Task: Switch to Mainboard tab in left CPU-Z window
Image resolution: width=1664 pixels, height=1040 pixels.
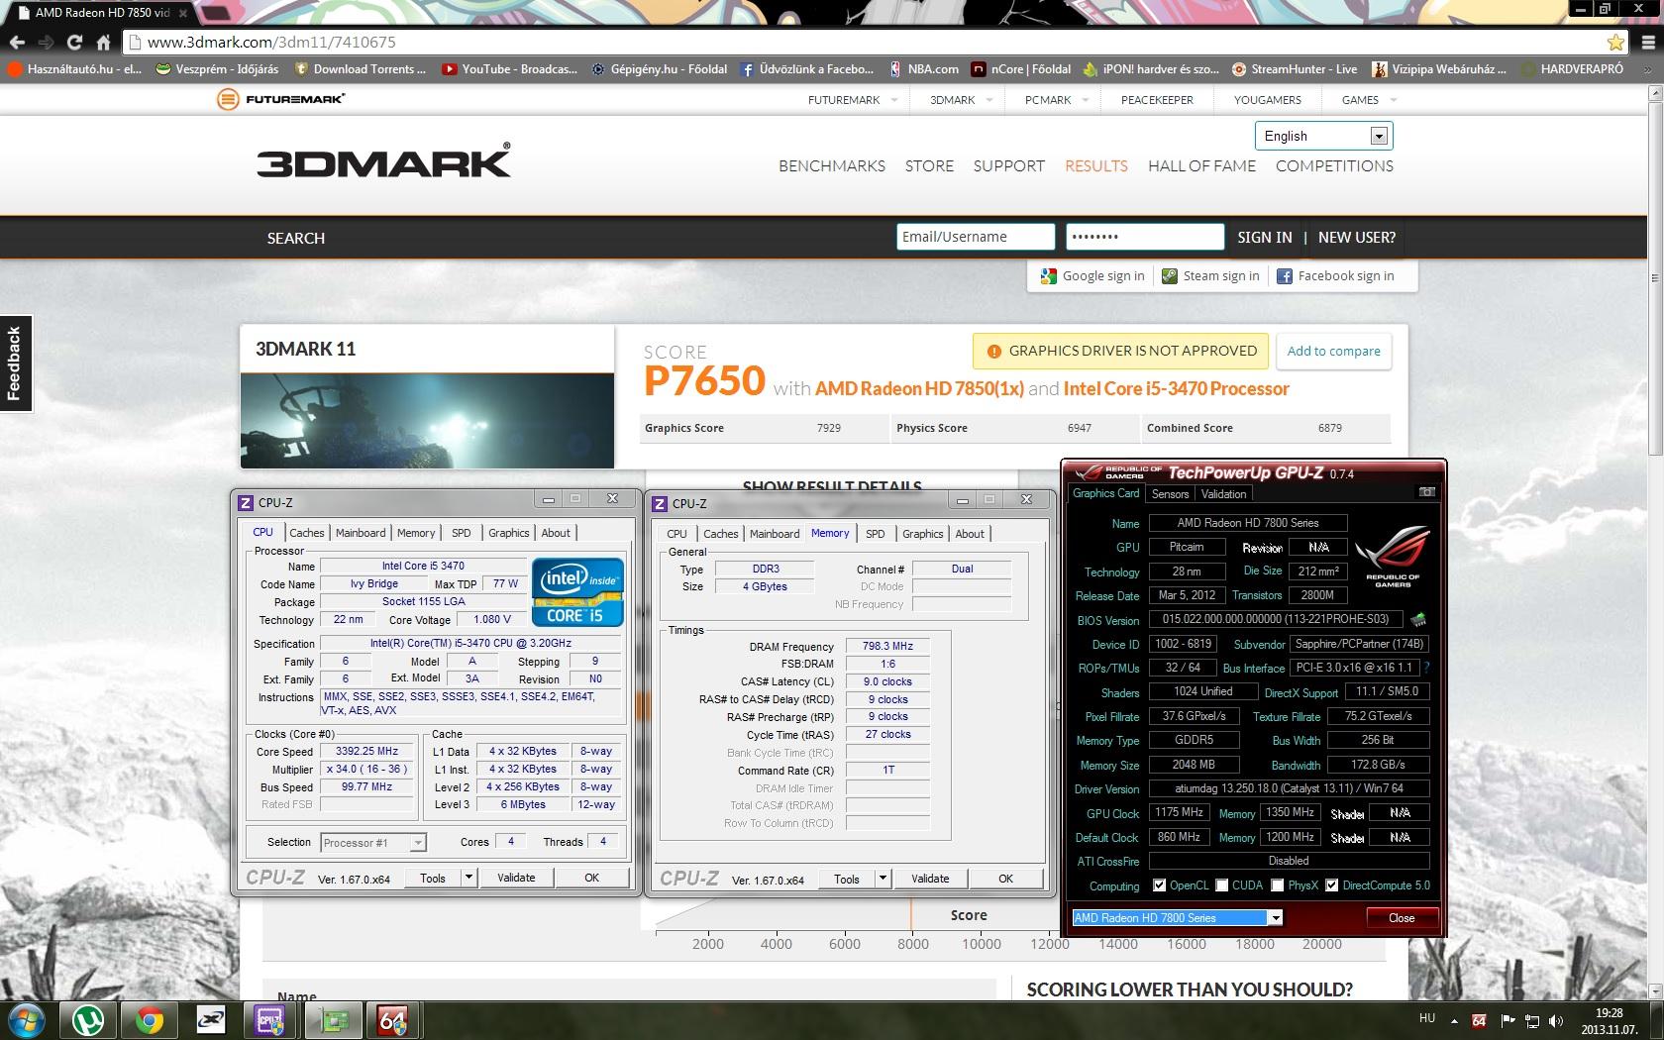Action: (x=361, y=533)
